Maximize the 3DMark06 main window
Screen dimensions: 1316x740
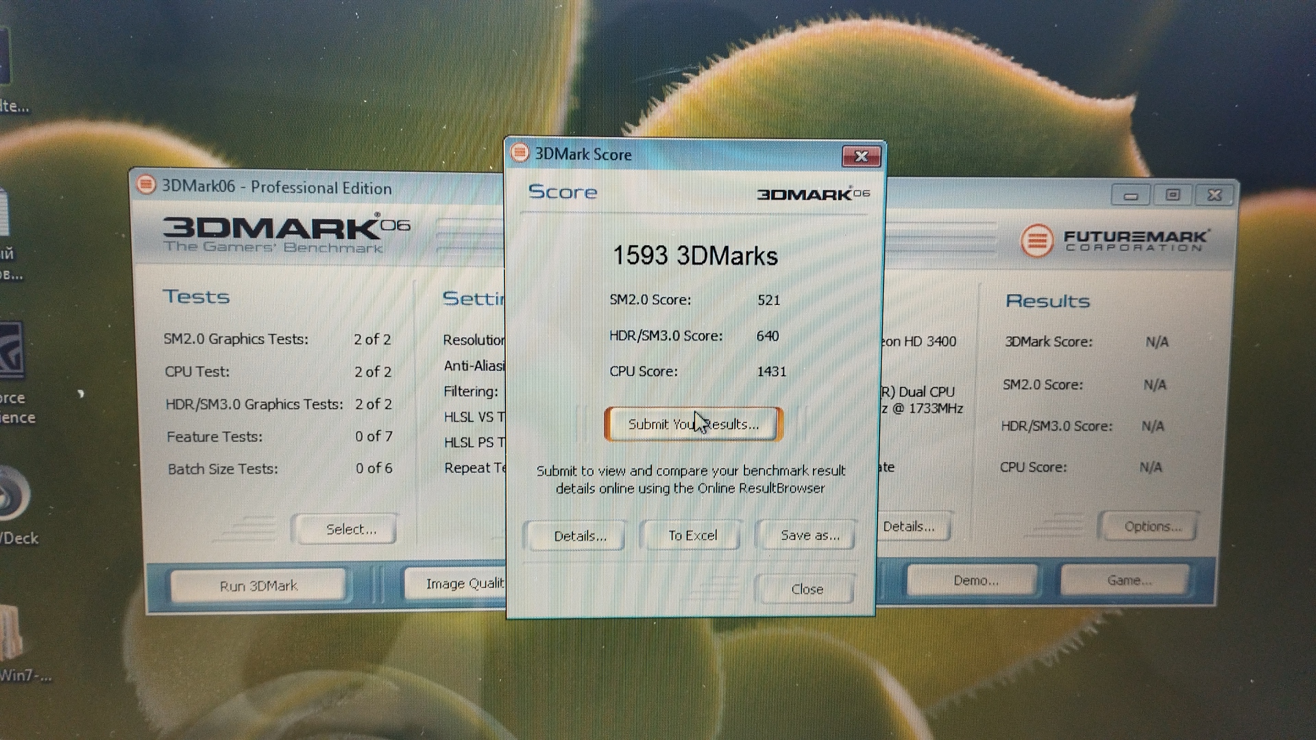pos(1173,195)
